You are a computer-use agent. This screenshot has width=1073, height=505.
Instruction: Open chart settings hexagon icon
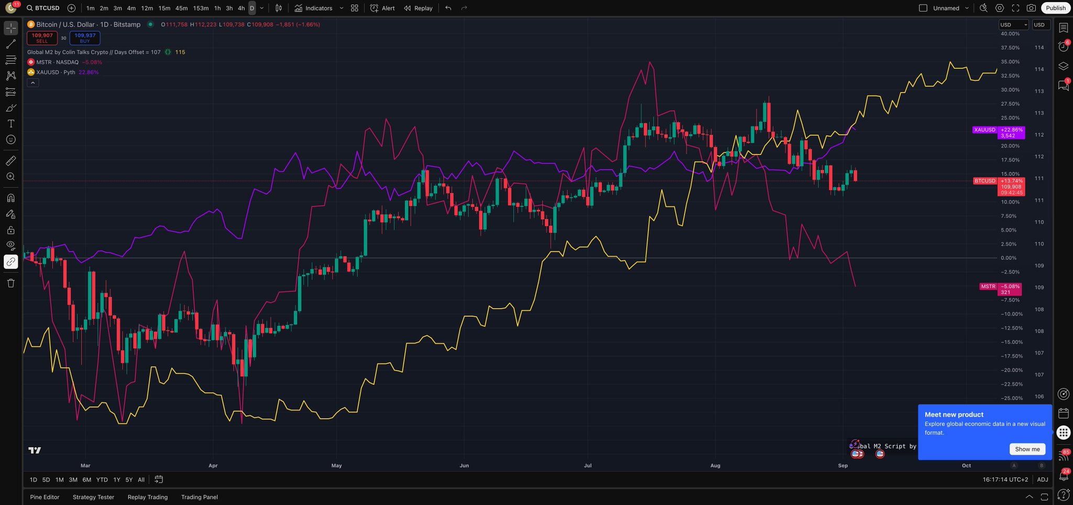click(1000, 8)
